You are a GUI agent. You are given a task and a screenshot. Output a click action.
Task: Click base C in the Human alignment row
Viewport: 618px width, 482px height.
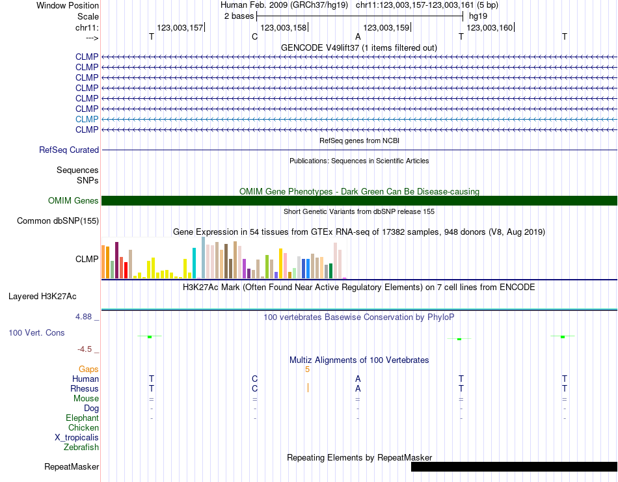[254, 379]
